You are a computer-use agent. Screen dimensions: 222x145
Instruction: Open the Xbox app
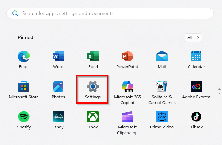click(93, 120)
